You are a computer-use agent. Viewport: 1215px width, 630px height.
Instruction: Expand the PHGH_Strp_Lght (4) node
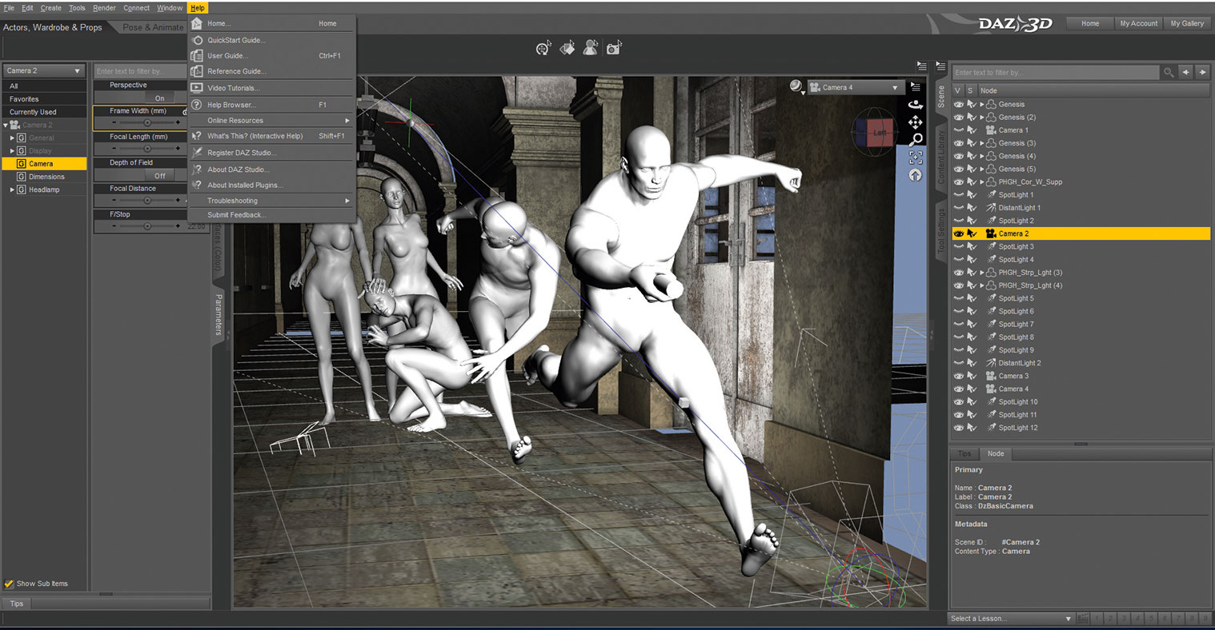(982, 285)
